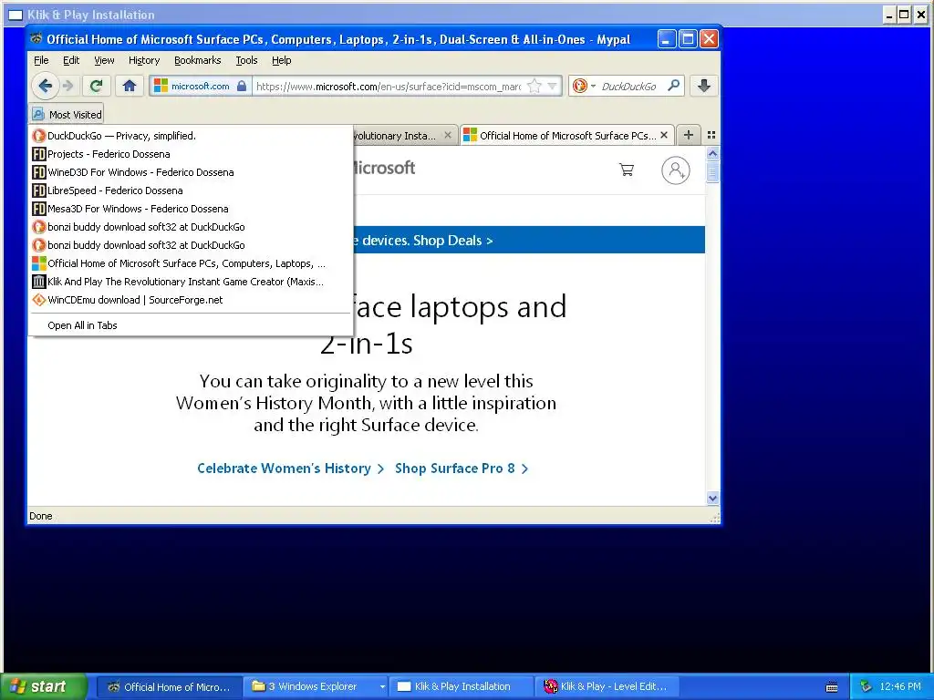Open Klik And Play Revolutionary Instant Game entry
The height and width of the screenshot is (700, 934).
(191, 282)
